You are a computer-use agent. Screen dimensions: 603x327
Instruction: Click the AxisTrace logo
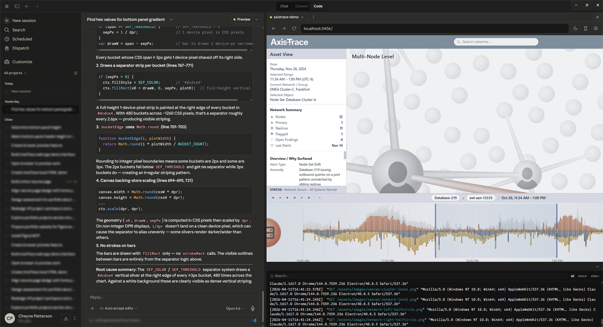[289, 42]
